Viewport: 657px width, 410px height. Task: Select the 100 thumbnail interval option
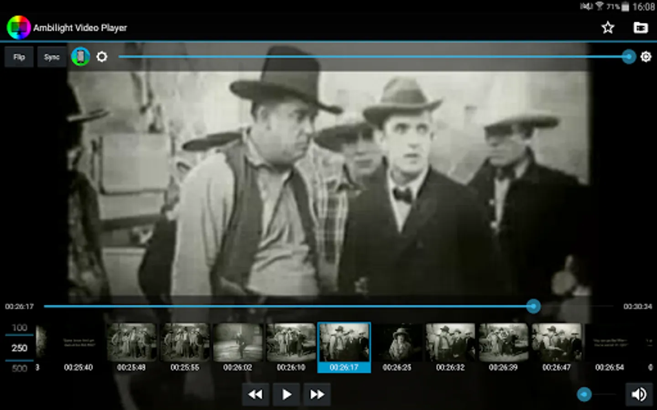(x=19, y=328)
